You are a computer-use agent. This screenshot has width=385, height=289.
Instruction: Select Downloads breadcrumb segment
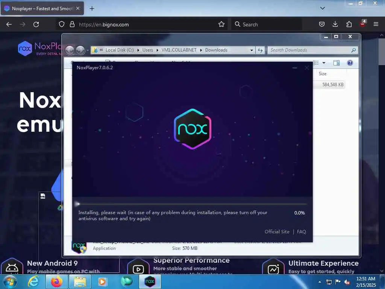pyautogui.click(x=216, y=50)
